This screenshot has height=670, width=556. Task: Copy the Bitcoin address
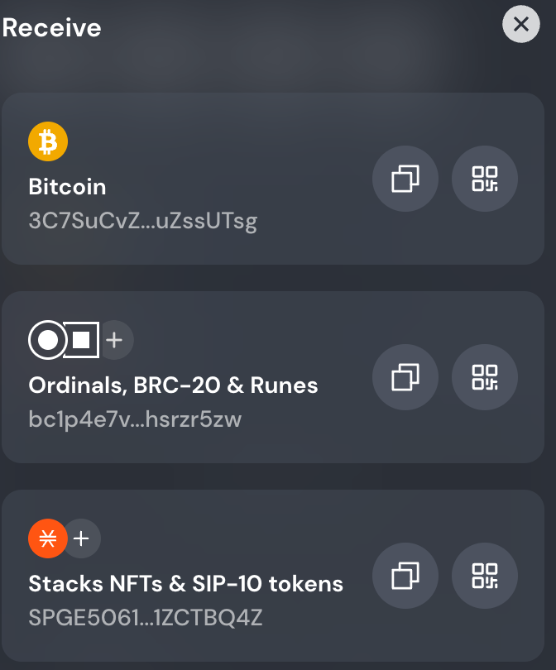(x=405, y=179)
